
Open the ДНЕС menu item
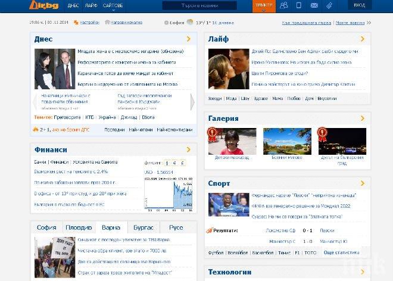(x=73, y=5)
